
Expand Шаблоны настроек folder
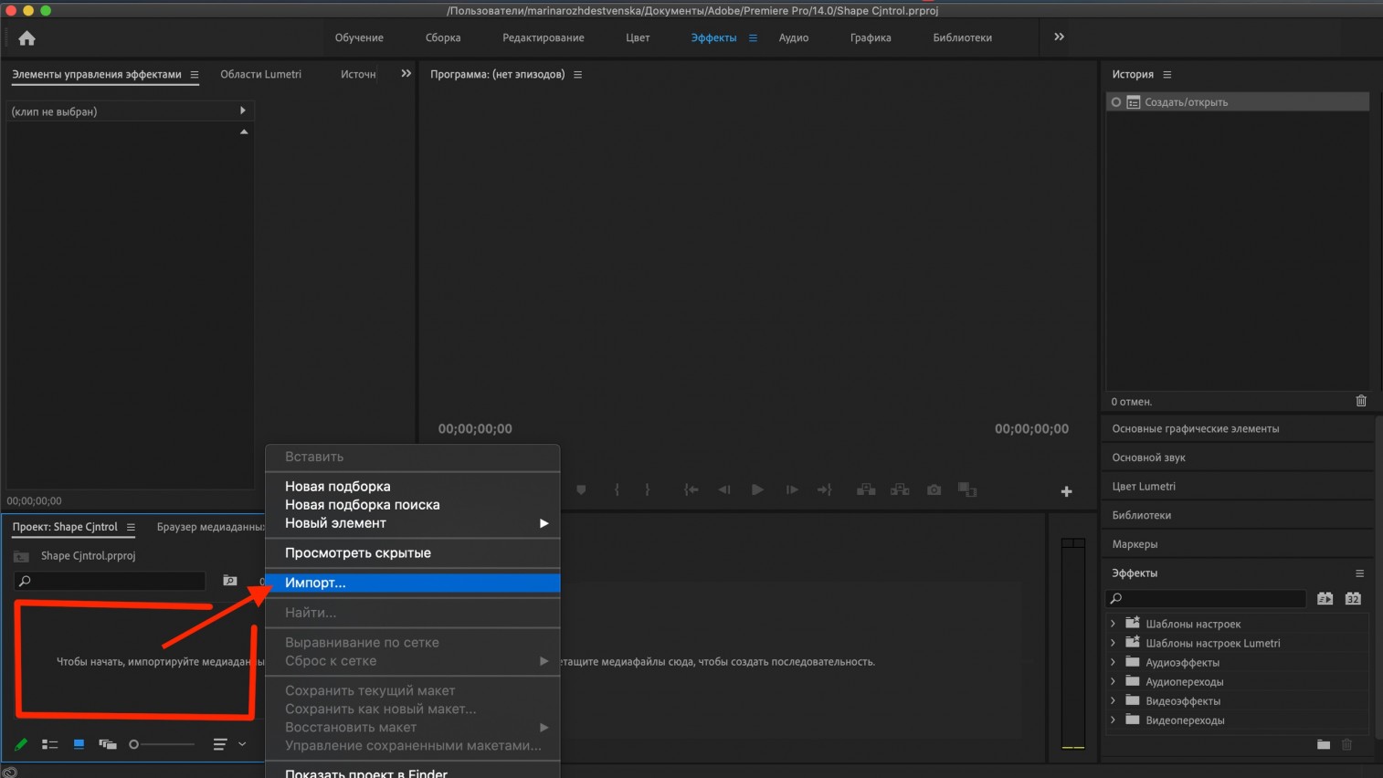[x=1113, y=624]
